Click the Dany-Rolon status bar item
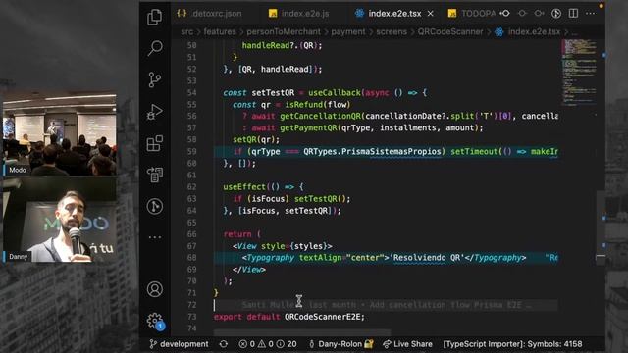Viewport: 628px width, 353px height. [x=340, y=344]
